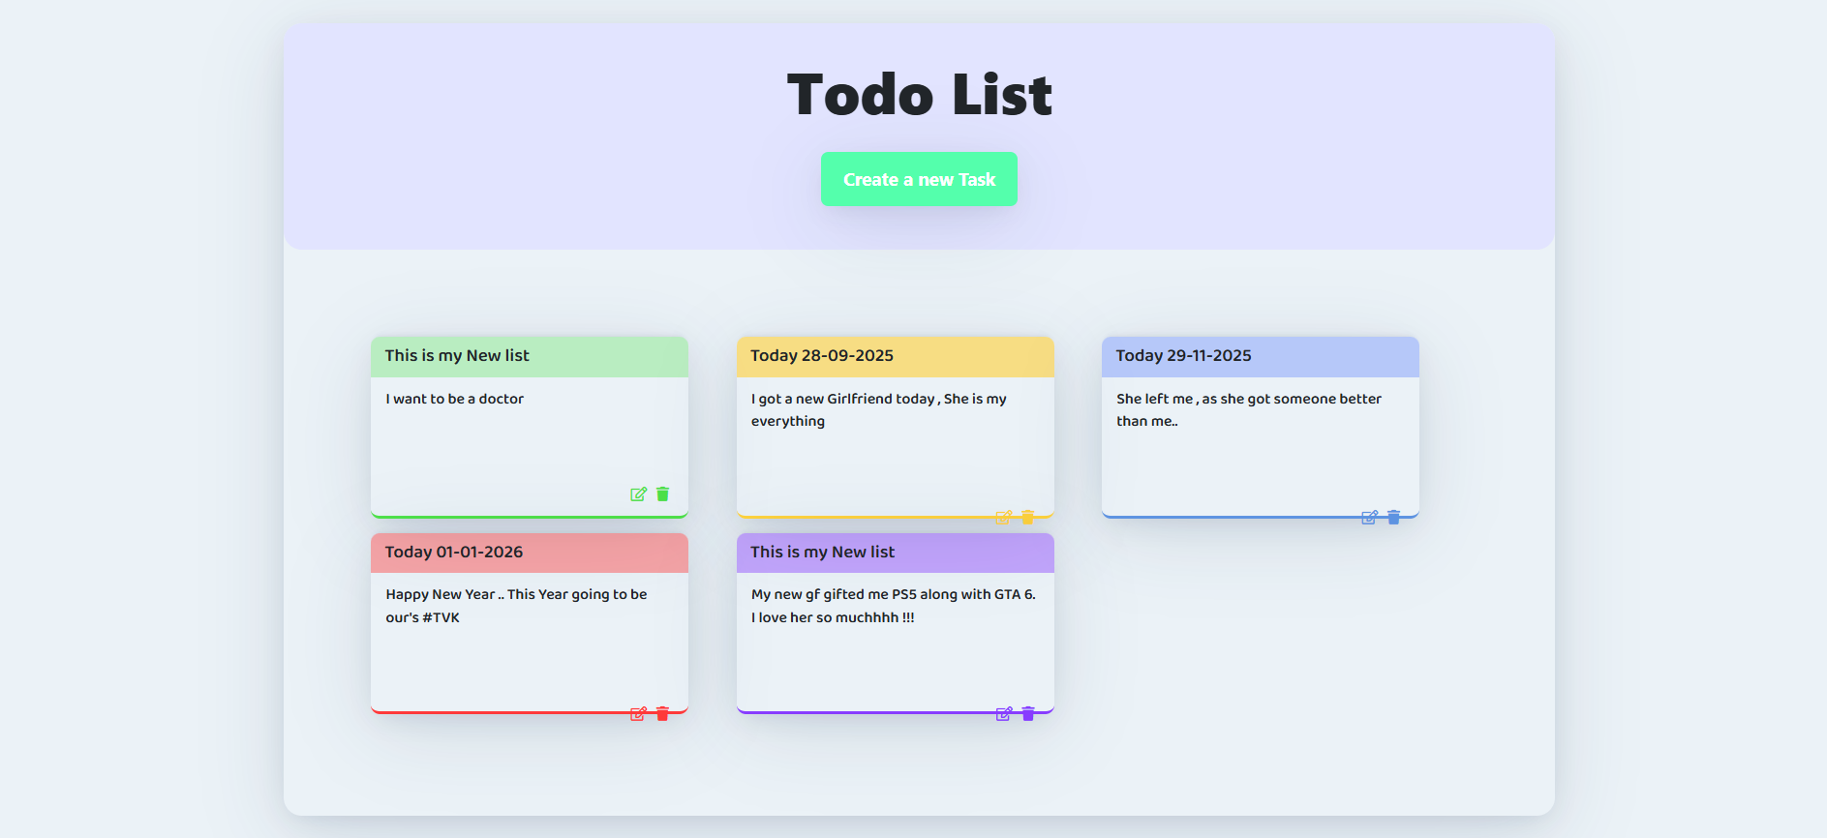Click the 'Happy New Year' description text
Viewport: 1827px width, 838px height.
coord(516,606)
